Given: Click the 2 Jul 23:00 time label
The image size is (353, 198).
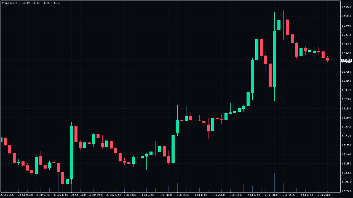Looking at the screenshot, I should 325,195.
